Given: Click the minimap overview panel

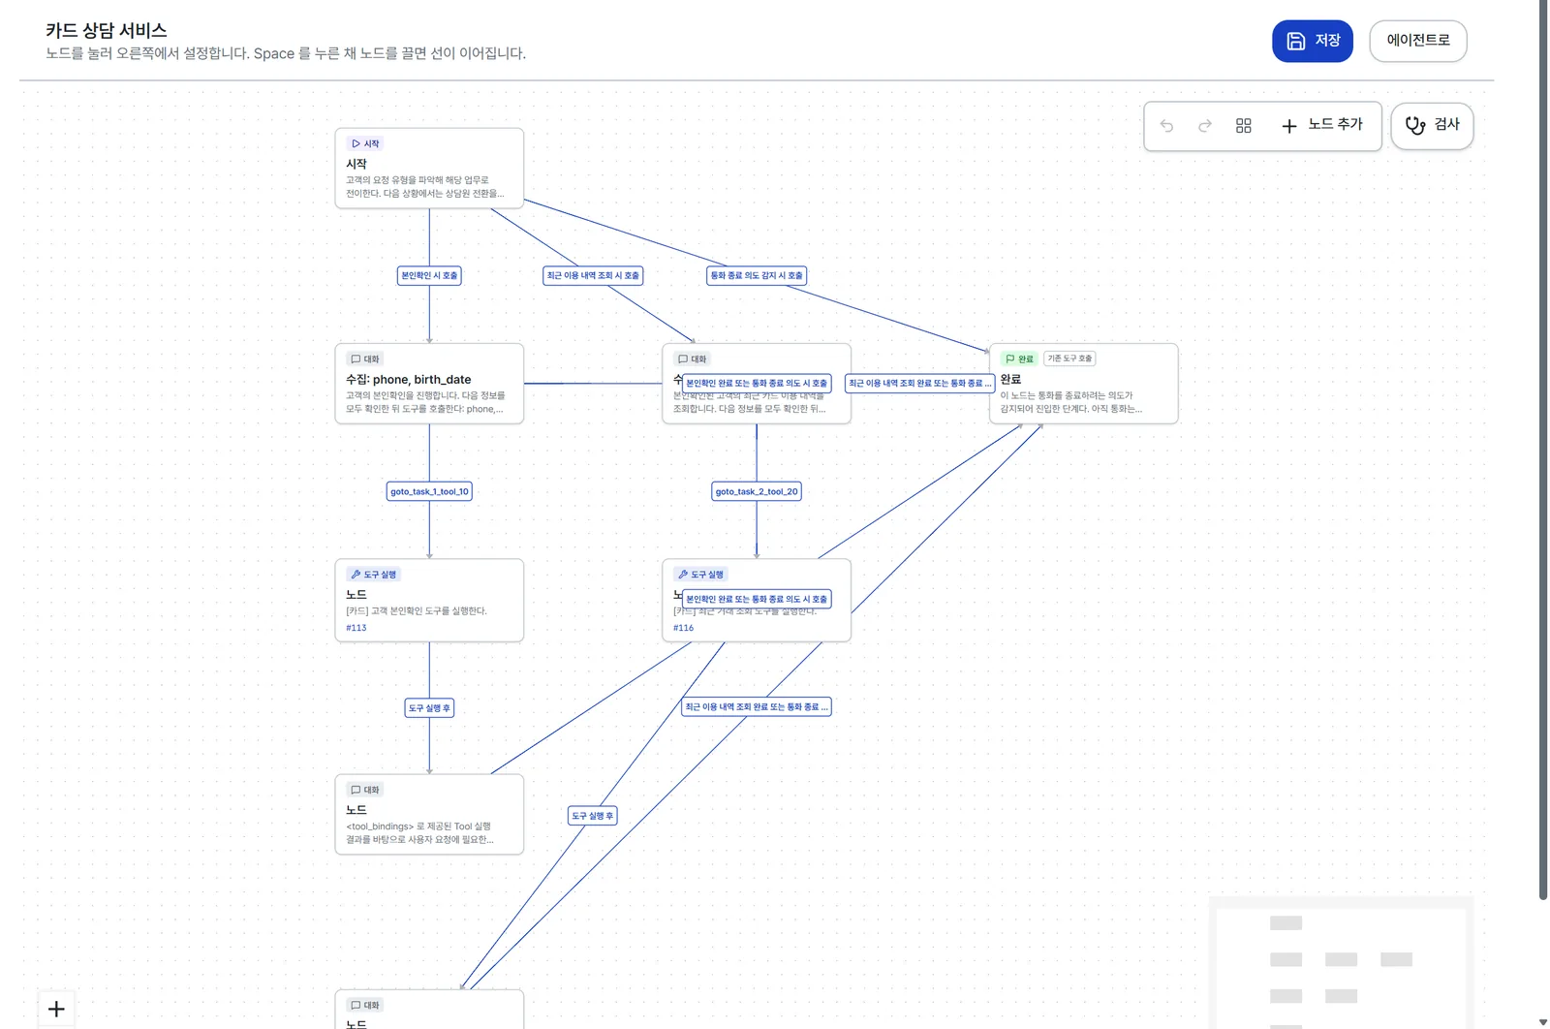Looking at the screenshot, I should click(x=1341, y=963).
